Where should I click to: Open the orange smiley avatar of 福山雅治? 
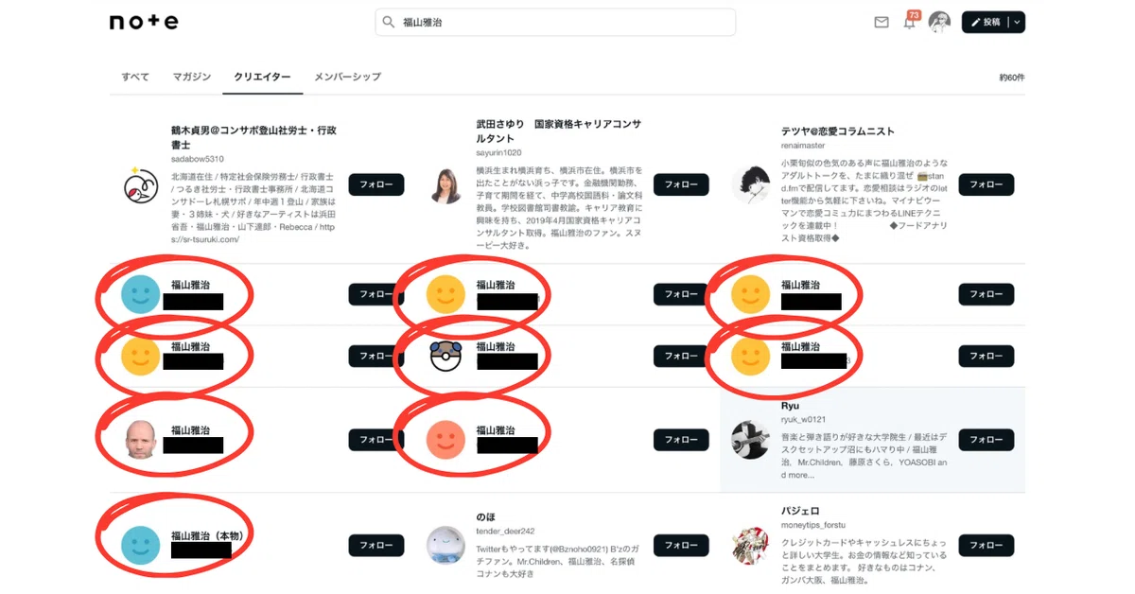pos(445,439)
